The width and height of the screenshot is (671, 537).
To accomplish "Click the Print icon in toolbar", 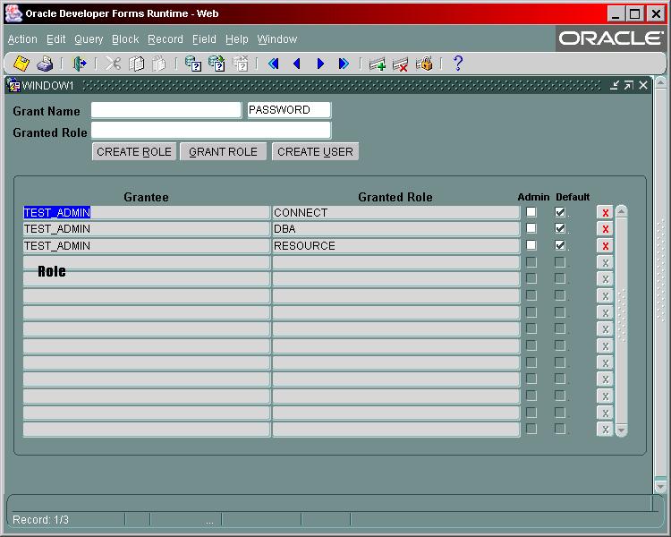I will (45, 64).
